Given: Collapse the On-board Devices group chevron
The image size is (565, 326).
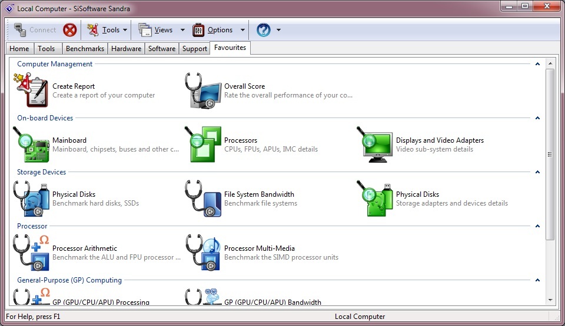Looking at the screenshot, I should pyautogui.click(x=537, y=118).
